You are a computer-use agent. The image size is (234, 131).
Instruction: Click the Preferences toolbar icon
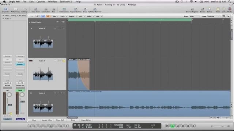[15, 9]
